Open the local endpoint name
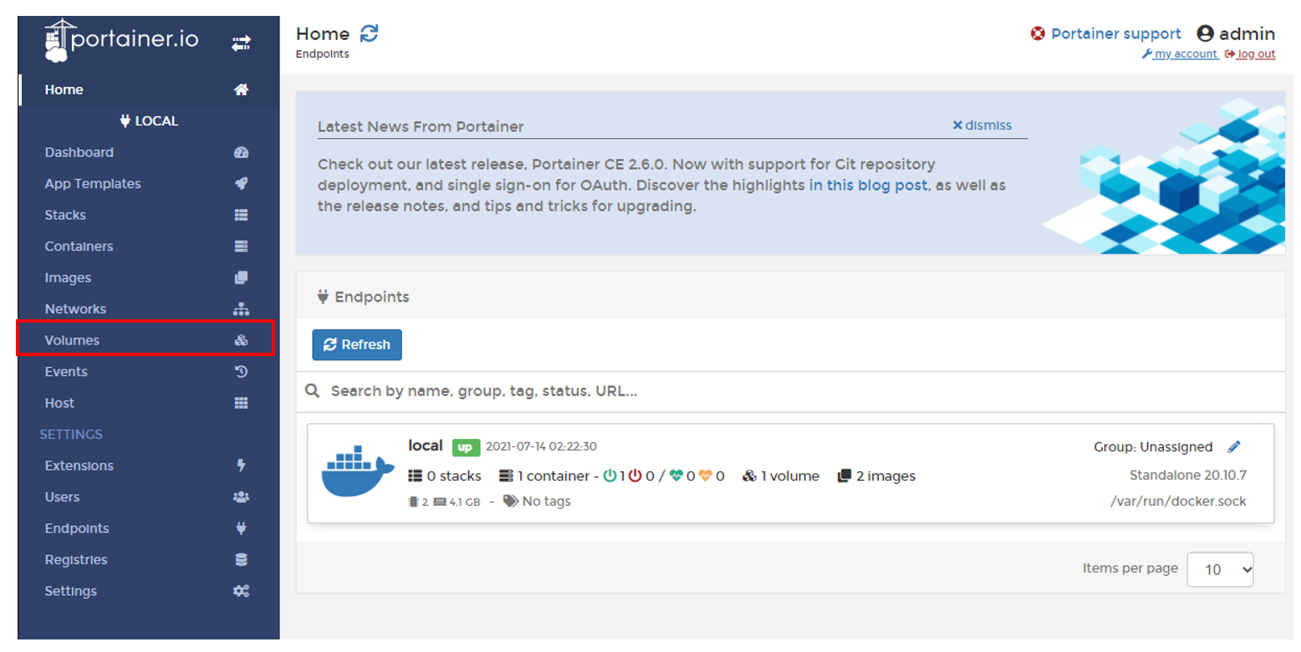 [425, 446]
